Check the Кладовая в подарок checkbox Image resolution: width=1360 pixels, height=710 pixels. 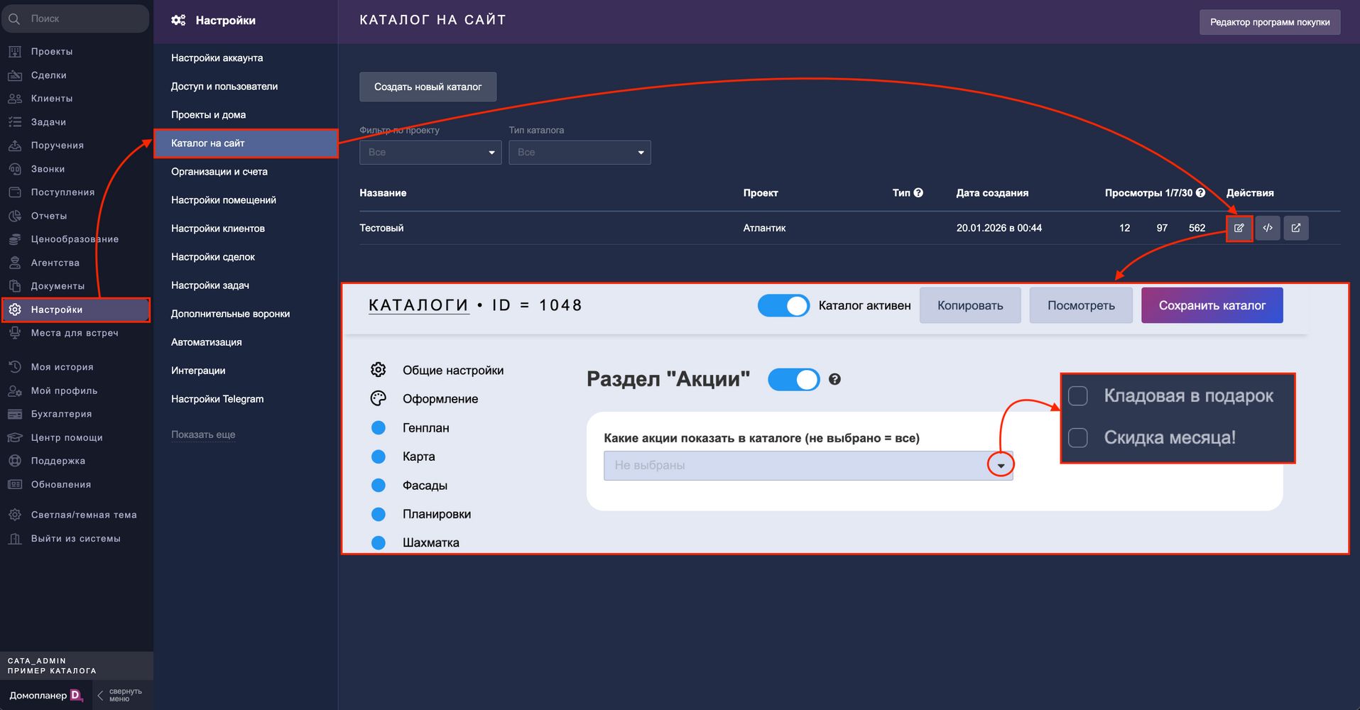(1078, 395)
